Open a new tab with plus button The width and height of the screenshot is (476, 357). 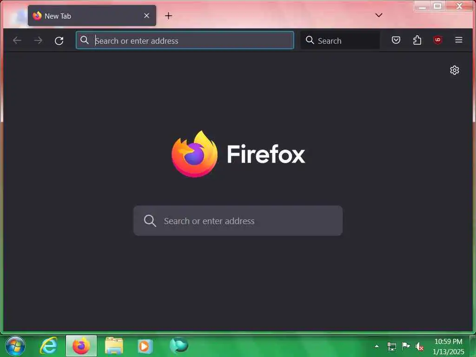168,16
